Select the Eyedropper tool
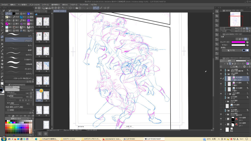This screenshot has height=141, width=251. click(x=2, y=33)
